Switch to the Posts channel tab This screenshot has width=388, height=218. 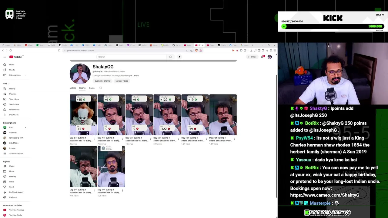pyautogui.click(x=92, y=88)
